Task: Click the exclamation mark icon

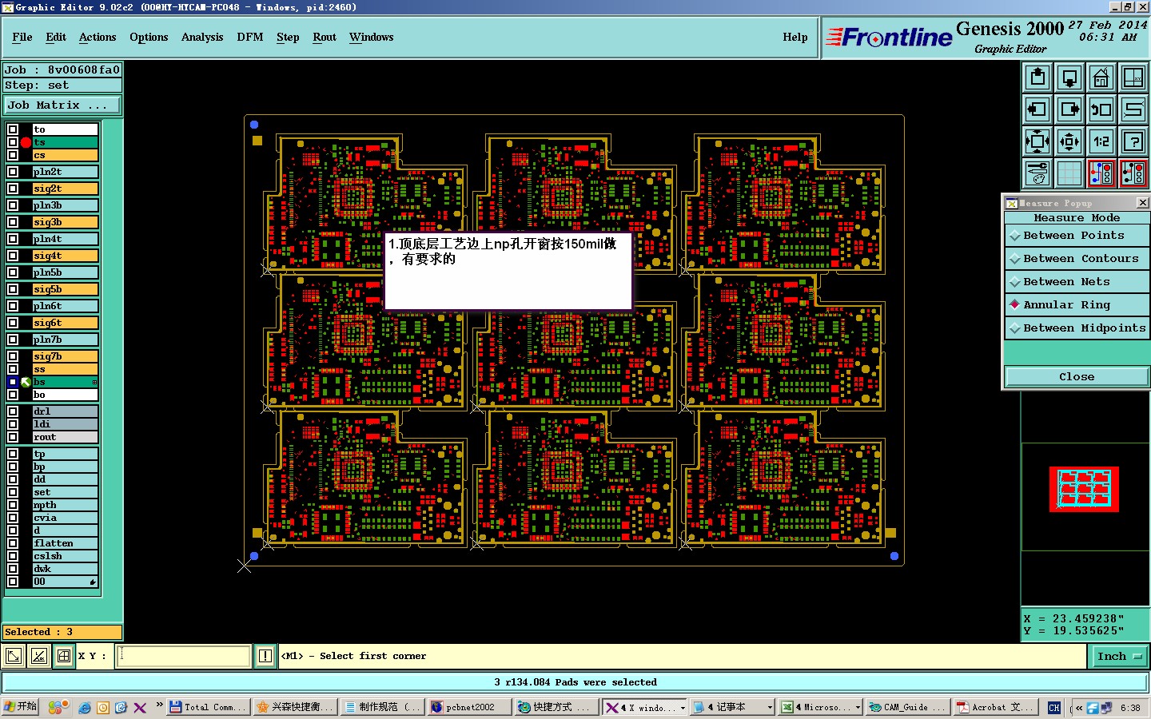Action: (265, 656)
